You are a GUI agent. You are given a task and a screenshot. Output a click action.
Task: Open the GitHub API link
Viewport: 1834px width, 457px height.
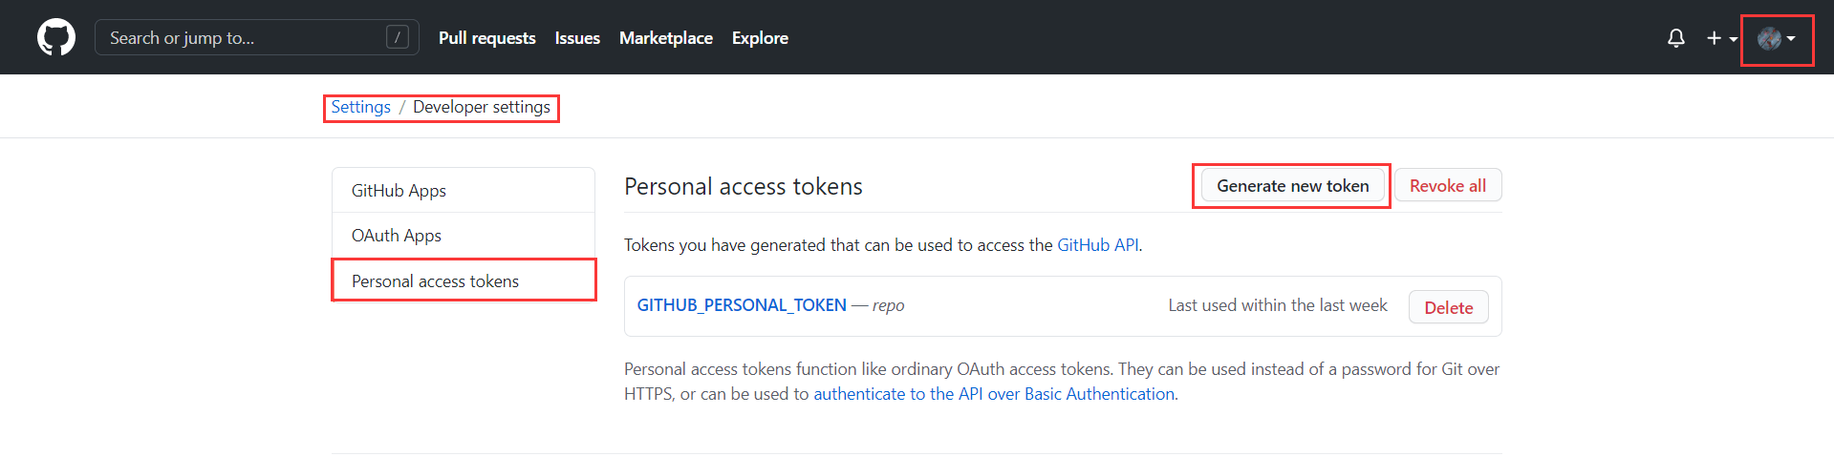pos(1097,245)
